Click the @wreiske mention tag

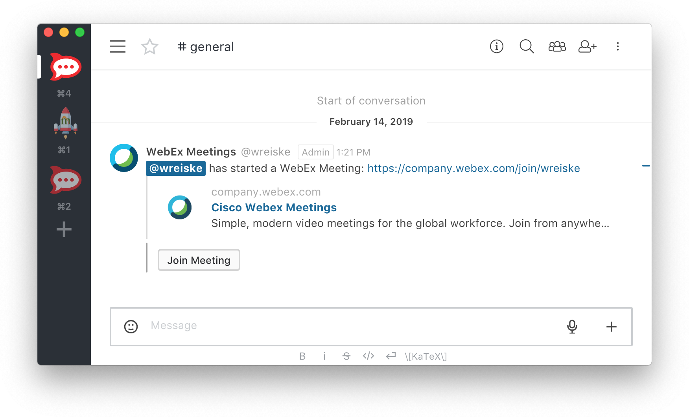point(176,168)
